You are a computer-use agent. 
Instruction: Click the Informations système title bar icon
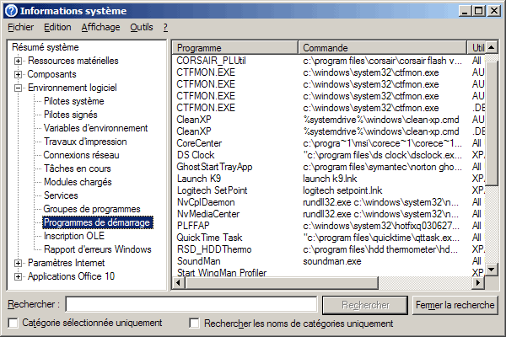coord(11,10)
